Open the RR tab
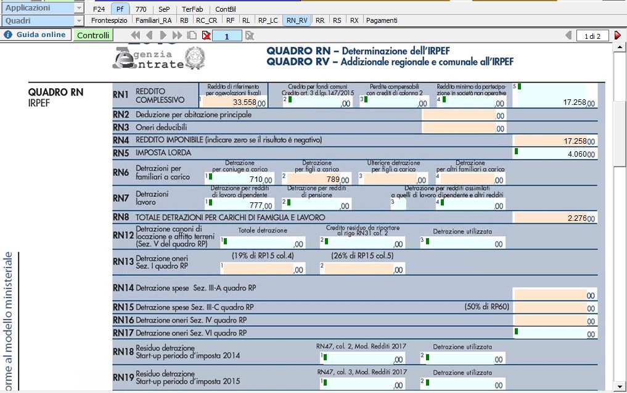Image resolution: width=627 pixels, height=393 pixels. coord(320,20)
